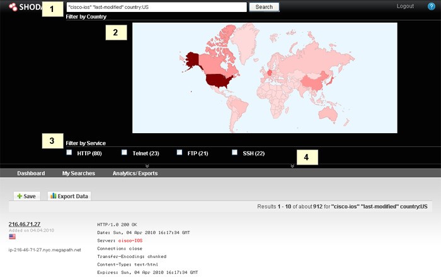Click the right double-chevron expander near SSH
The image size is (441, 277).
(292, 166)
